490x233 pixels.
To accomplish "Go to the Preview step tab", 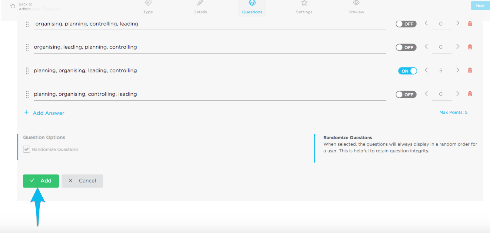I will tap(356, 7).
